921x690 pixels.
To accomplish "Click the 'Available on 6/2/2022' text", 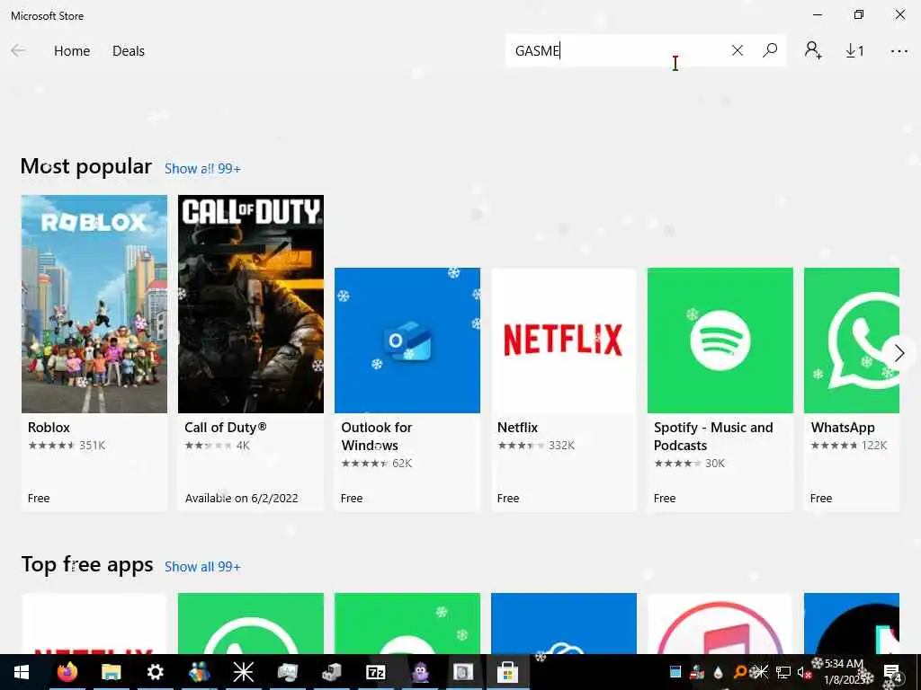I will pos(241,498).
